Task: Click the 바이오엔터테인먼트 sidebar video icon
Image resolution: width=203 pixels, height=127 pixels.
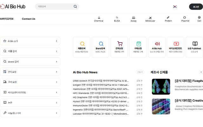Action: [x=5, y=92]
